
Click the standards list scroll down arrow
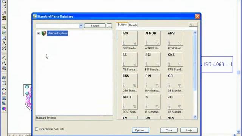(x=195, y=117)
